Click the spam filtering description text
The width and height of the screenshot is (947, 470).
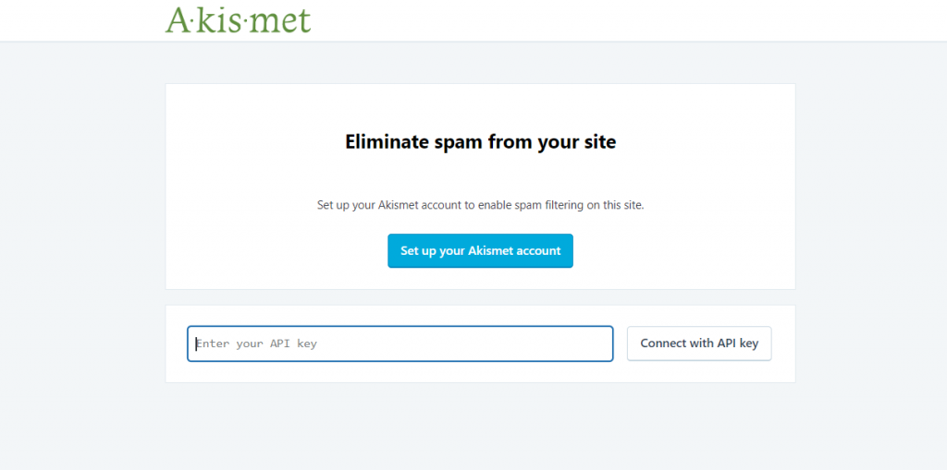(x=480, y=205)
